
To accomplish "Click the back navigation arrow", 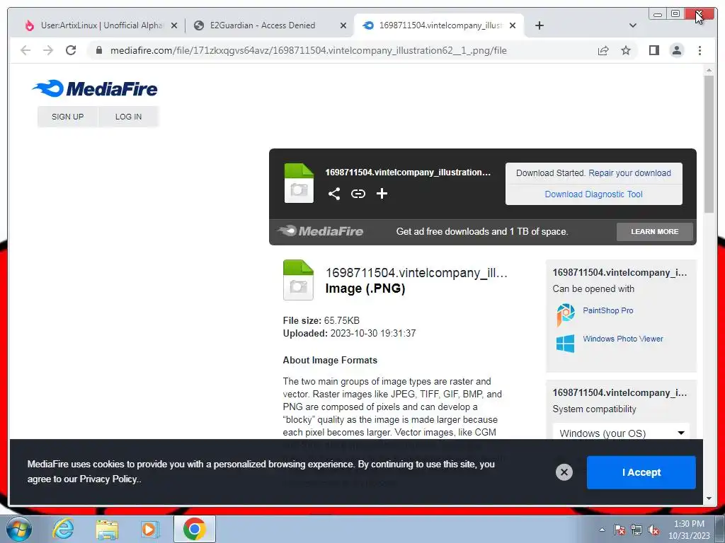I will [x=25, y=50].
